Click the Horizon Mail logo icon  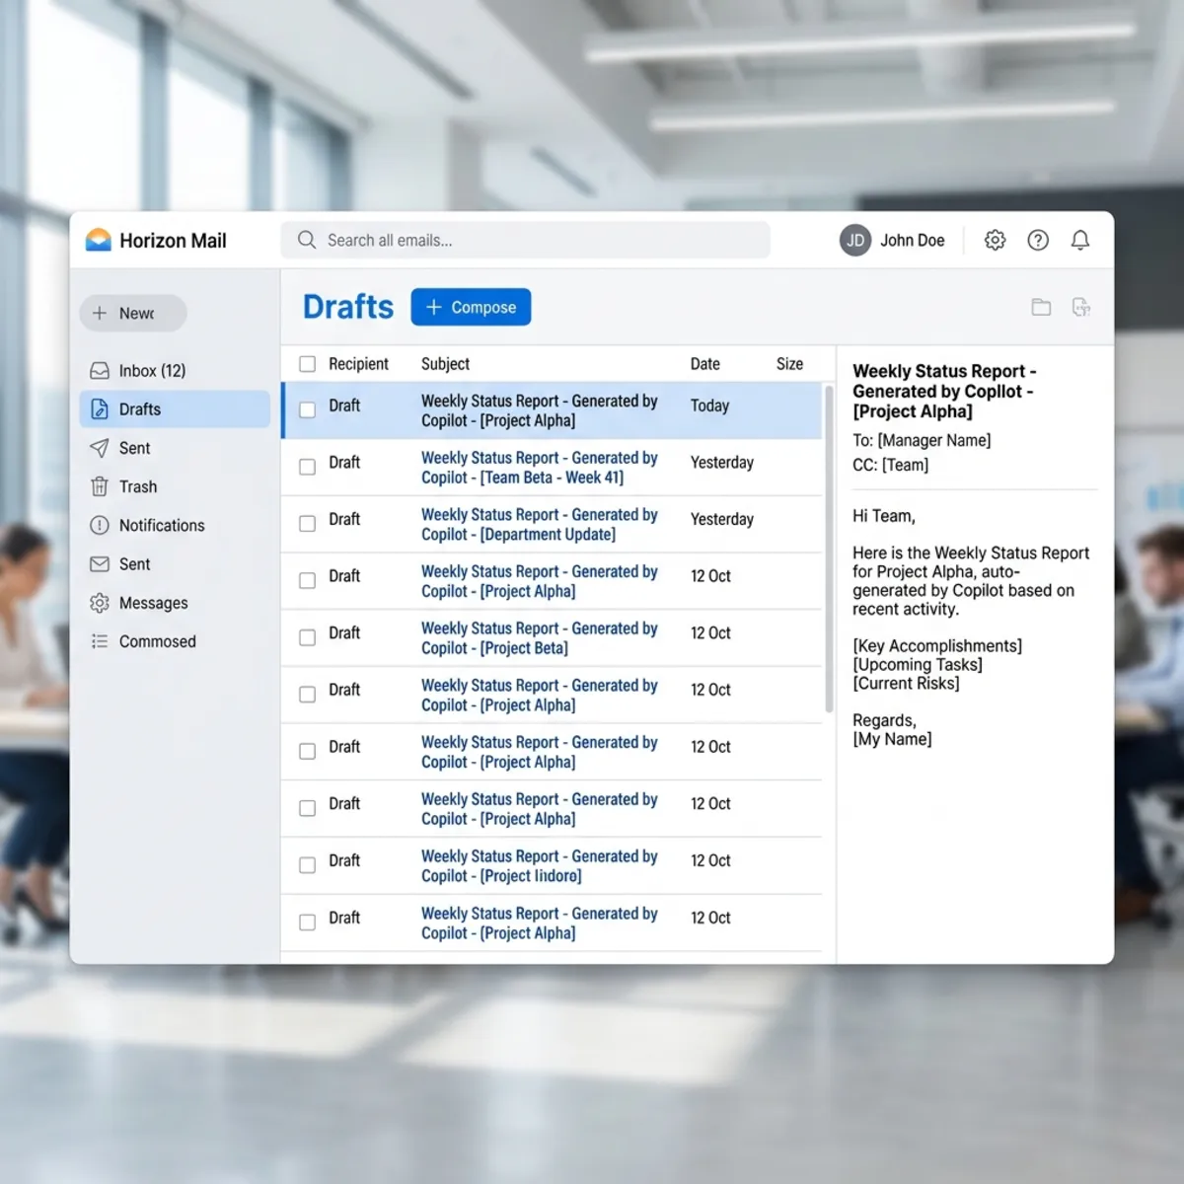99,240
